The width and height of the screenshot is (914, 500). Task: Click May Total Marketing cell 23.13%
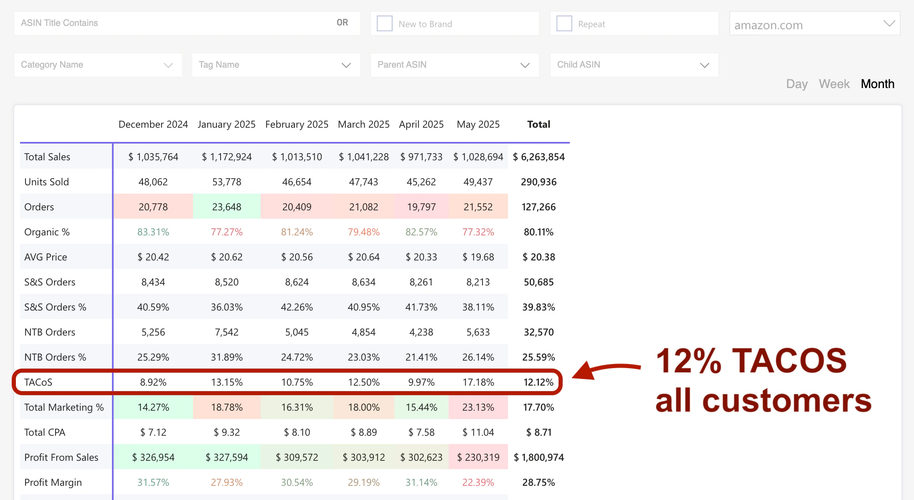pos(478,407)
